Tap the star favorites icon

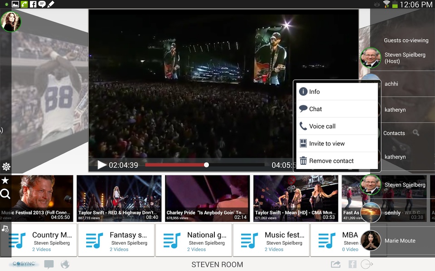(x=5, y=181)
